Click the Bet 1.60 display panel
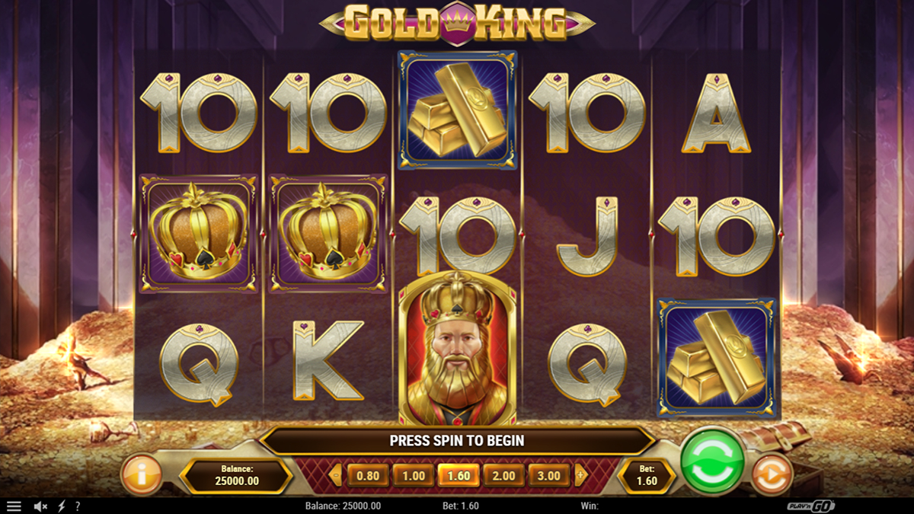The image size is (914, 514). pos(646,476)
